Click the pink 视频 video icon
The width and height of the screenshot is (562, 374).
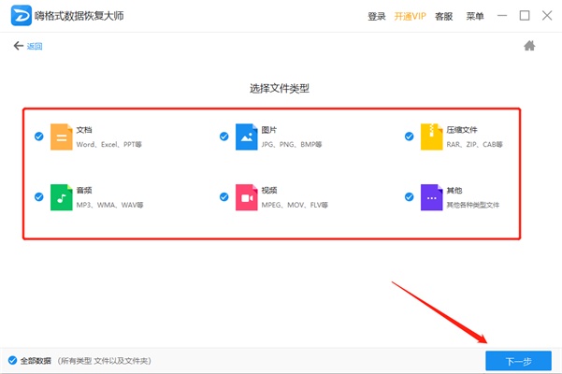246,197
